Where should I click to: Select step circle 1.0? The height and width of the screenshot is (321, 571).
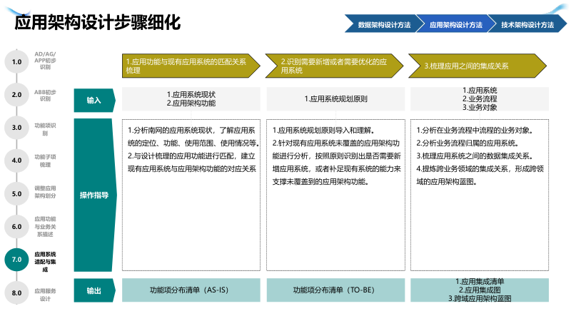point(16,61)
